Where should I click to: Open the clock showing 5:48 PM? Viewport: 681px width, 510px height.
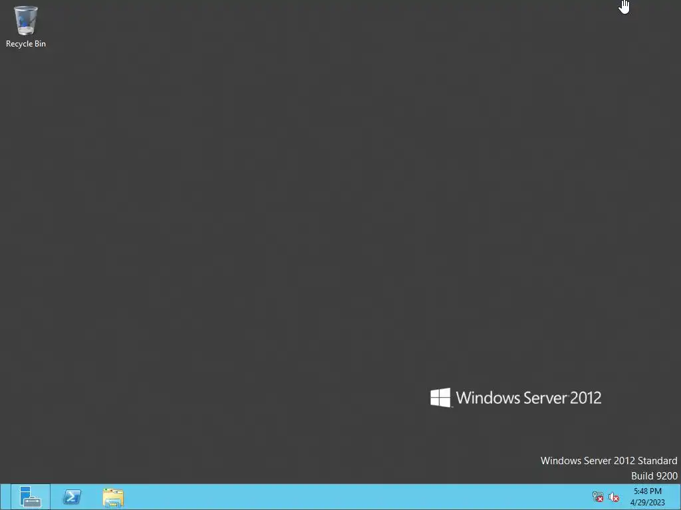[648, 497]
